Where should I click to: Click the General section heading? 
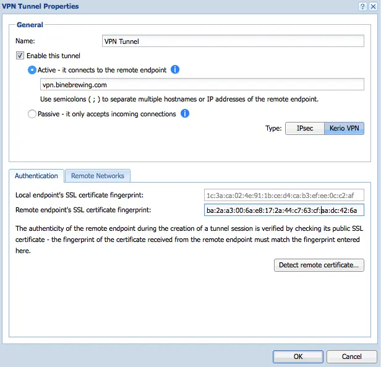tap(30, 25)
